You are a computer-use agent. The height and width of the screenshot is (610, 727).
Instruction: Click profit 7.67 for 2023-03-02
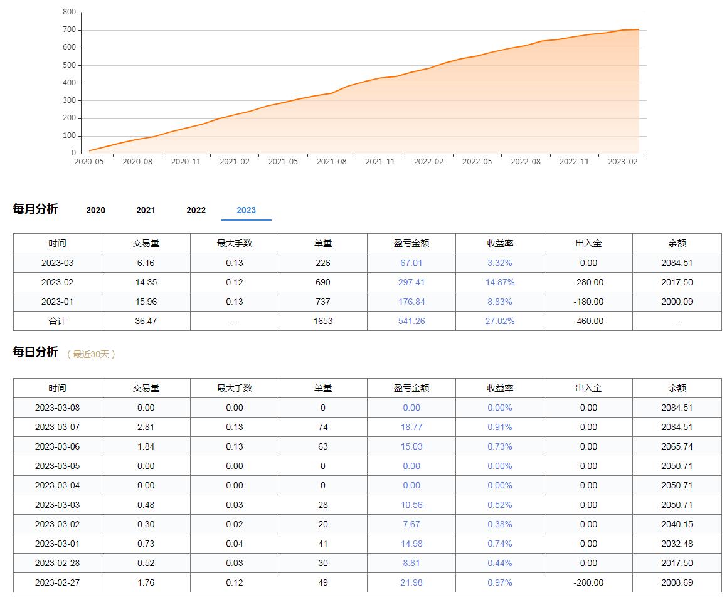tap(411, 524)
